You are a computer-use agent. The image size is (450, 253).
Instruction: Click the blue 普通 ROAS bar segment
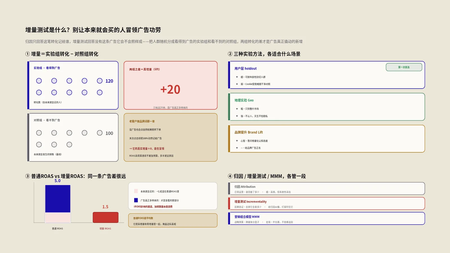point(58,199)
